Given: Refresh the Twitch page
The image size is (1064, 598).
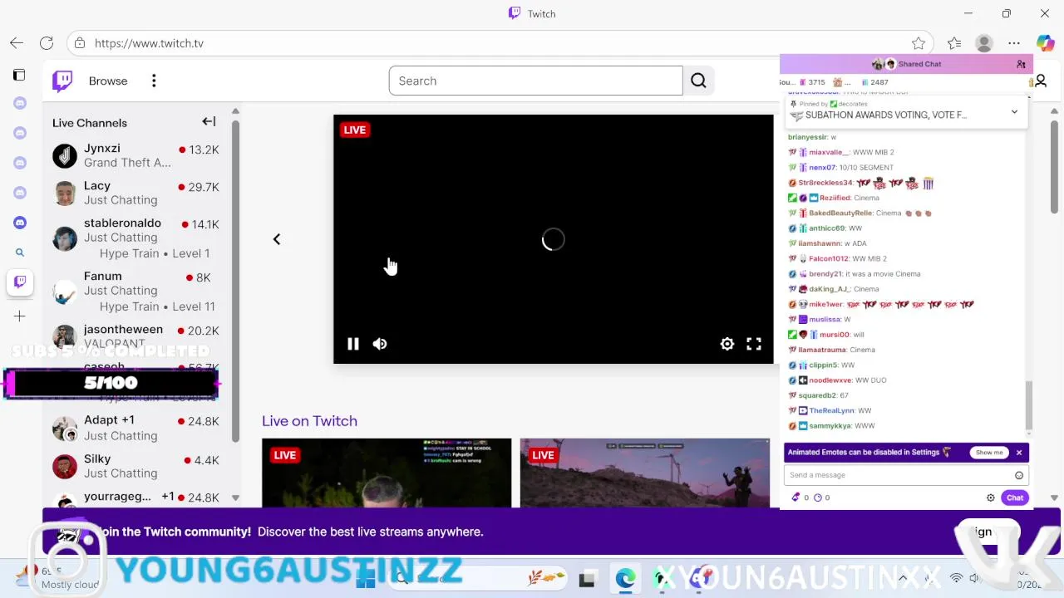Looking at the screenshot, I should [47, 43].
